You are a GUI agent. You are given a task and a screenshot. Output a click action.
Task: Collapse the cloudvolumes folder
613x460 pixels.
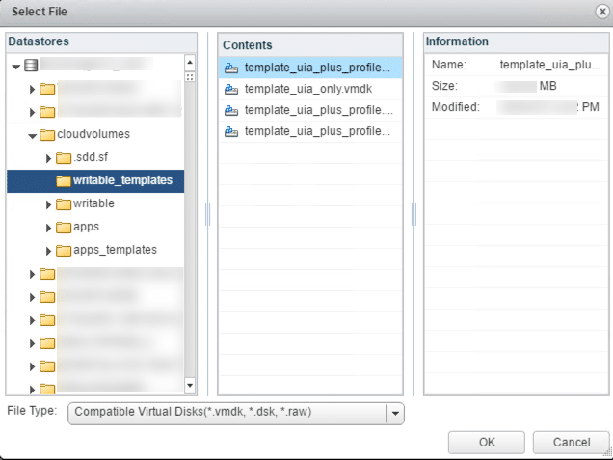coord(32,136)
